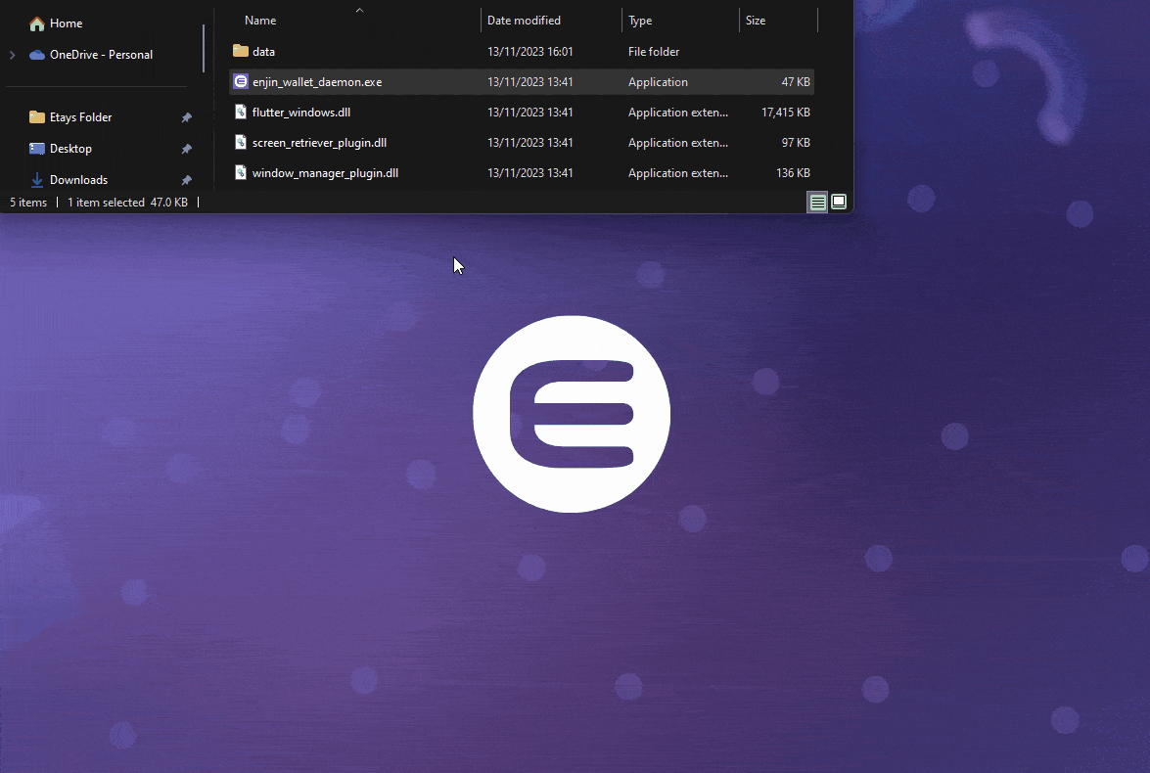This screenshot has height=773, width=1150.
Task: Click the Downloads arrow icon in the sidebar
Action: (x=36, y=180)
